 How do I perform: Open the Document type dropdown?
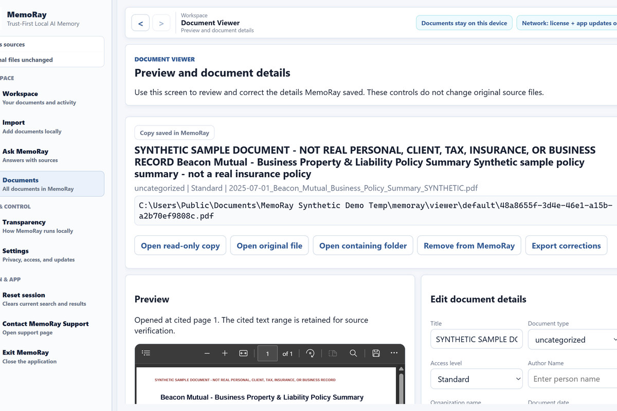click(x=572, y=340)
